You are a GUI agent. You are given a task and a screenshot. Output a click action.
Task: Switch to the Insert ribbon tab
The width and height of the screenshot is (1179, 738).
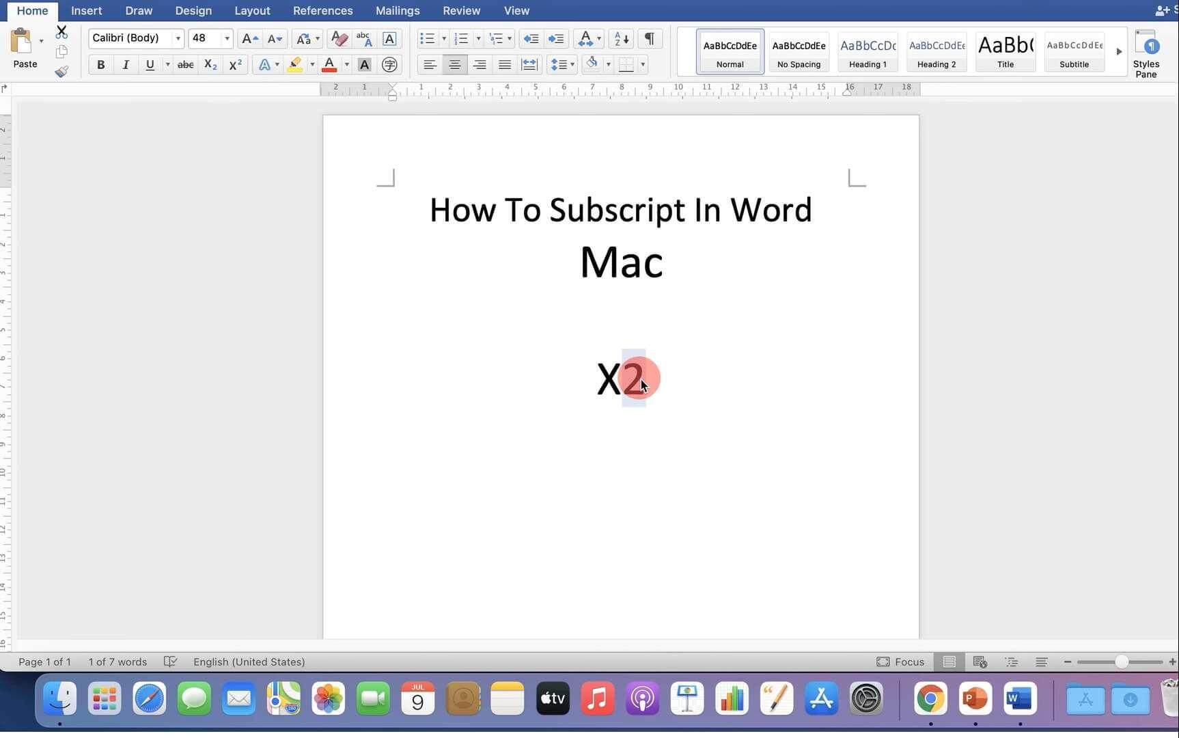pos(86,10)
